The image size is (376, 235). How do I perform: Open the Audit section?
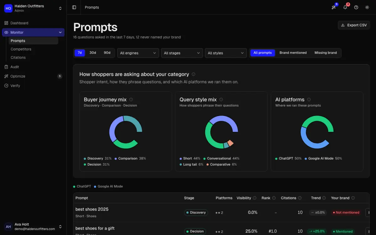click(33, 67)
